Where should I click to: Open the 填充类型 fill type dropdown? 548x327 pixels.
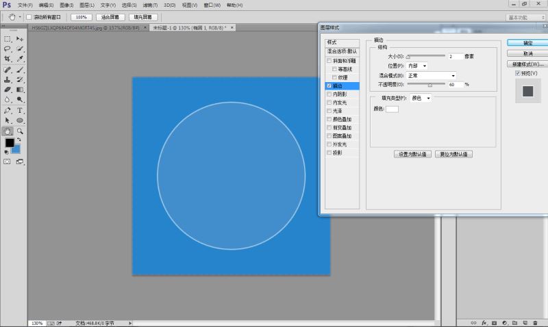click(x=421, y=99)
